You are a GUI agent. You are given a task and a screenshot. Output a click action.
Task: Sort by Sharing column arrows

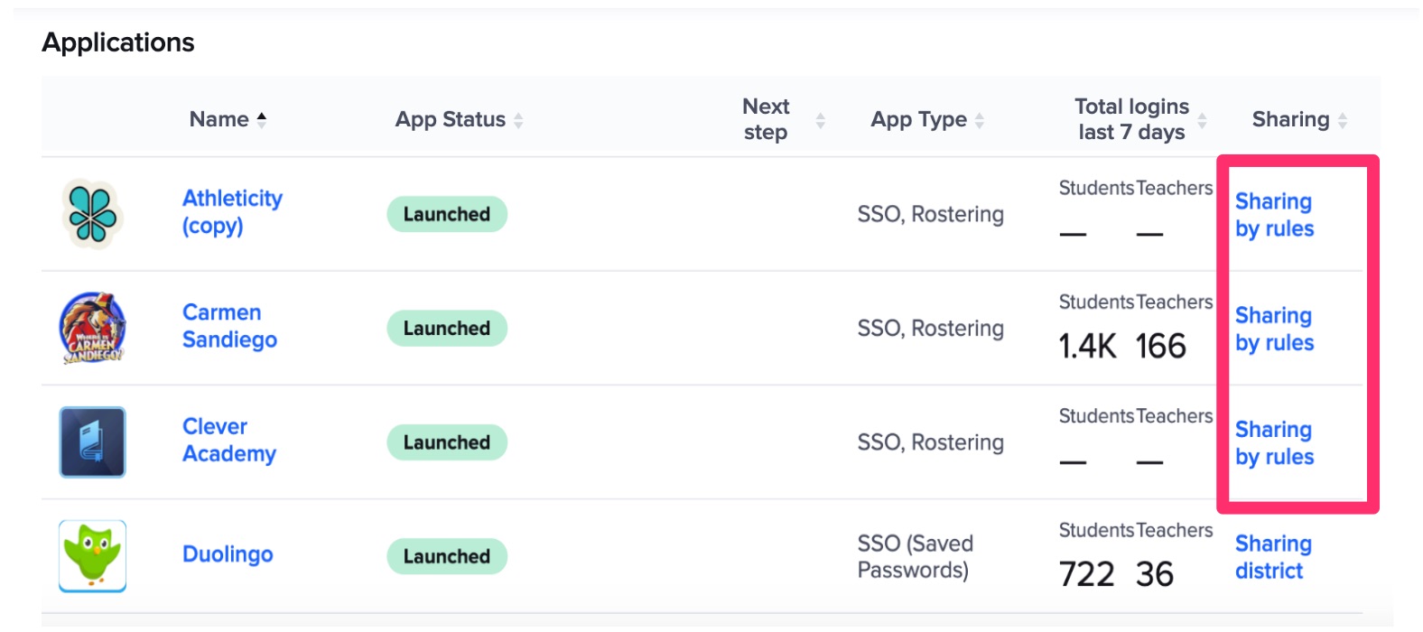click(x=1343, y=120)
